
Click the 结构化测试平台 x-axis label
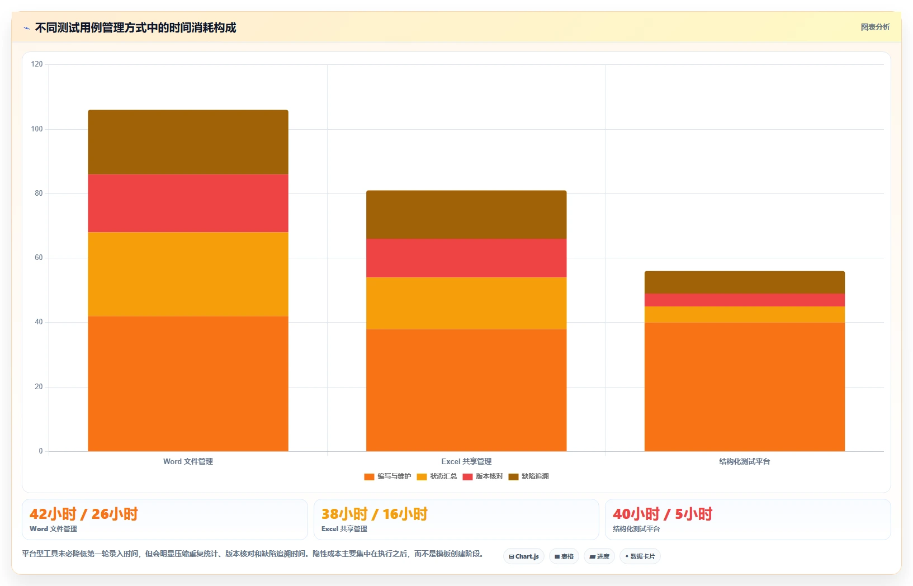[744, 462]
